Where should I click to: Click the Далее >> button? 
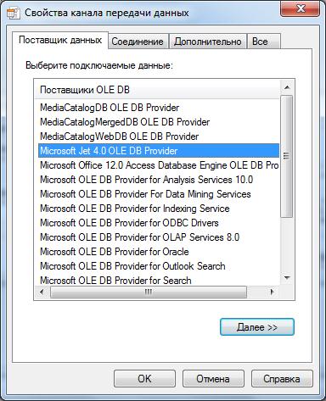257,327
